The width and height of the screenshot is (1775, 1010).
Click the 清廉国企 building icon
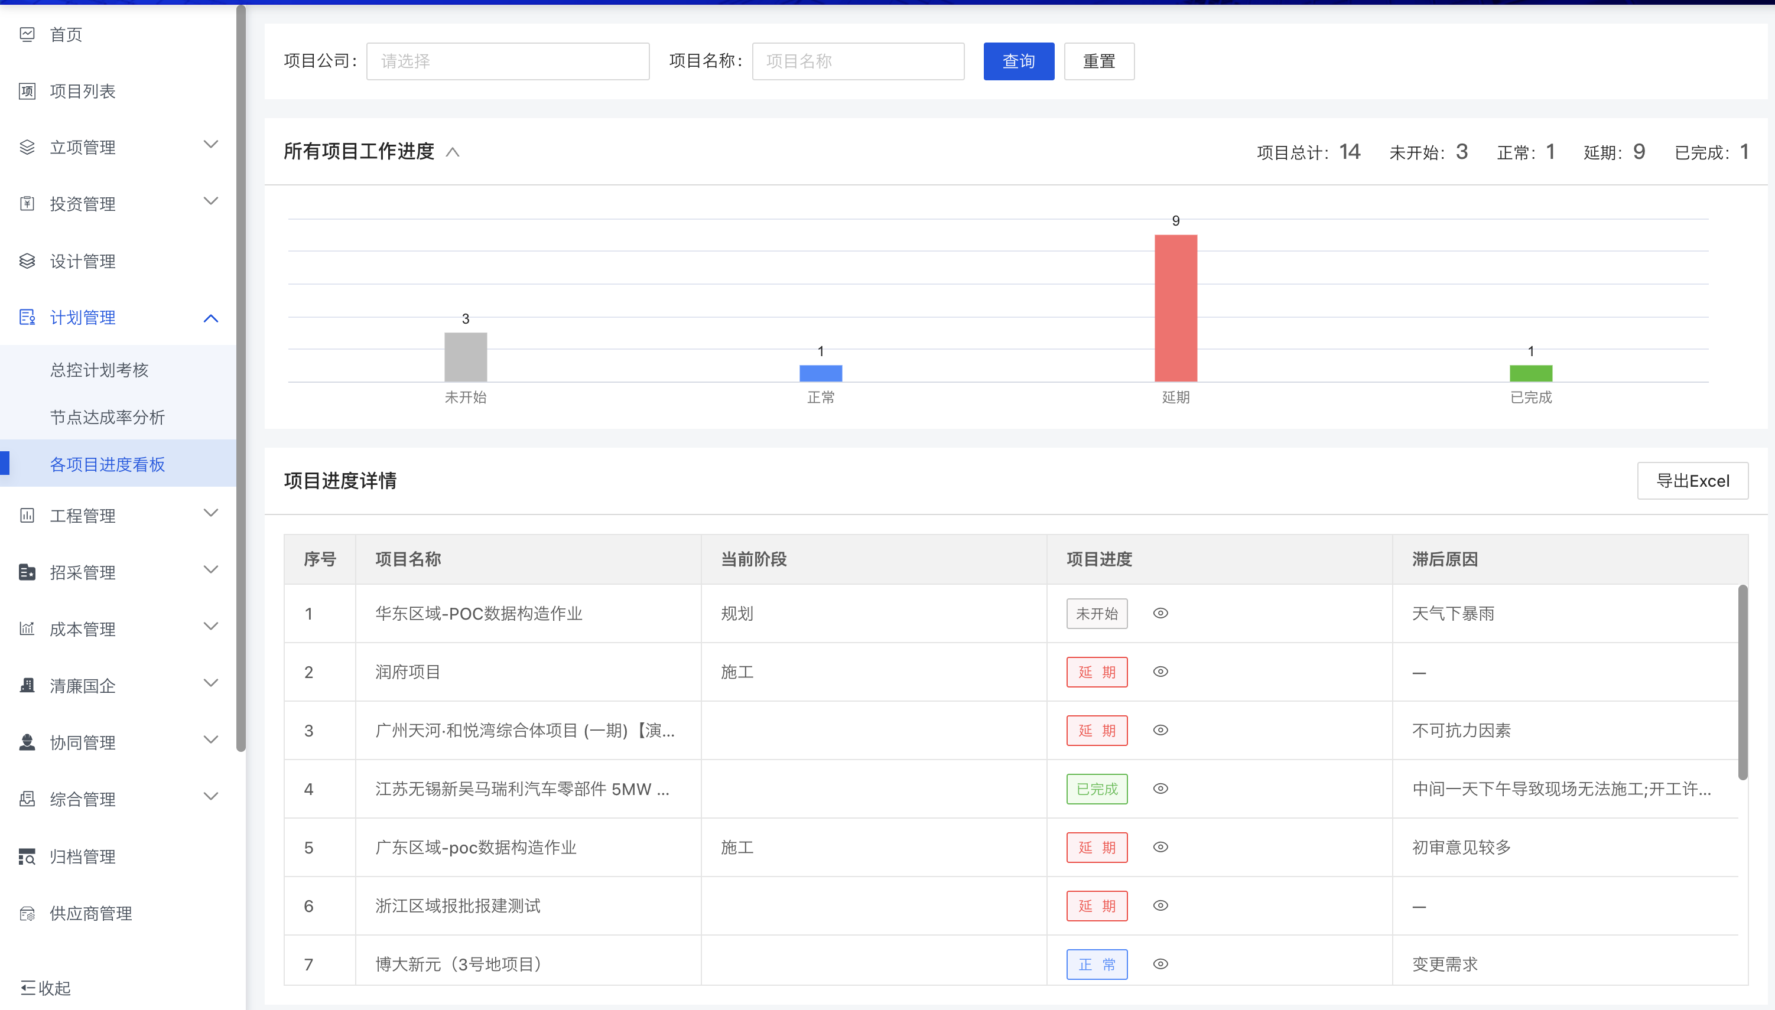(27, 686)
